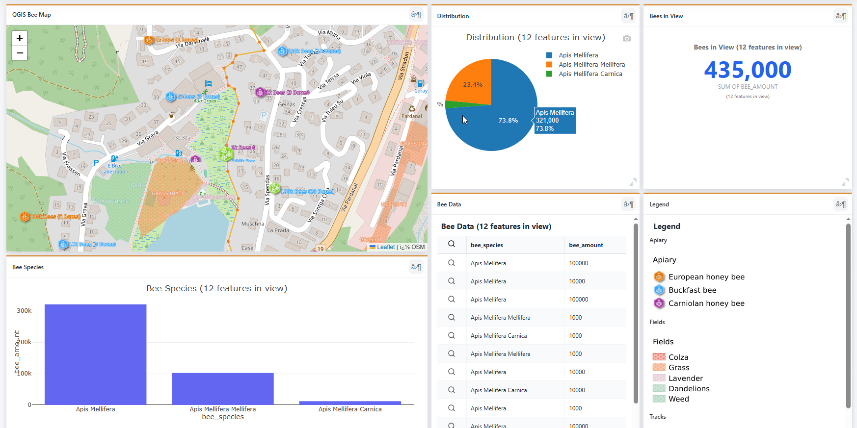This screenshot has width=857, height=428.
Task: Hide Apis Mellifera Mellifera pie legend entry
Action: click(x=591, y=65)
